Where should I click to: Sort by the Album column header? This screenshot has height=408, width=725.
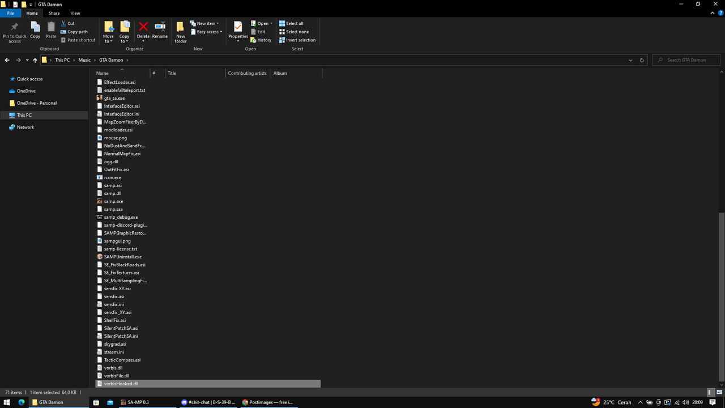[x=296, y=73]
